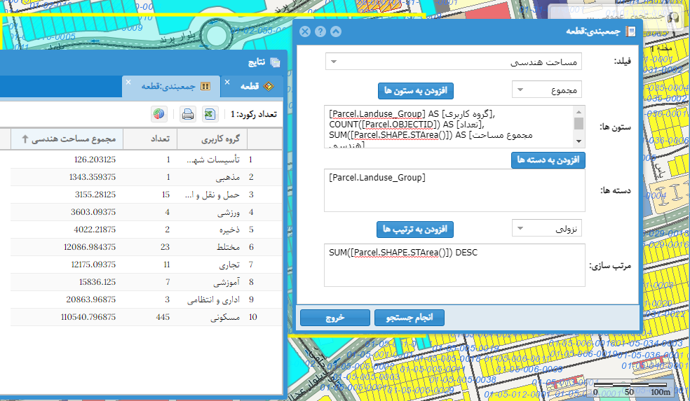This screenshot has width=690, height=401.
Task: Select the ذخیره row cell
Action: (x=212, y=230)
